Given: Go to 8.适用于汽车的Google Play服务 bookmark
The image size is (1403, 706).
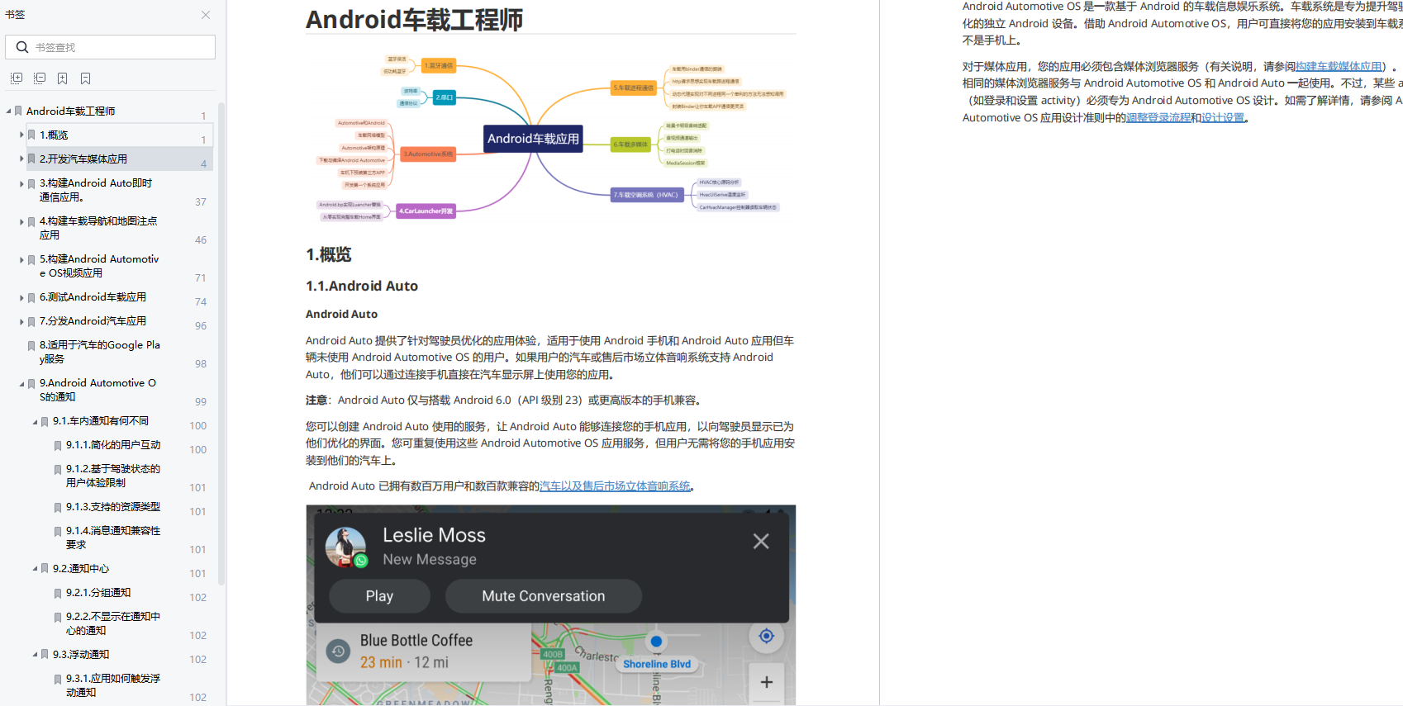Looking at the screenshot, I should (x=100, y=352).
